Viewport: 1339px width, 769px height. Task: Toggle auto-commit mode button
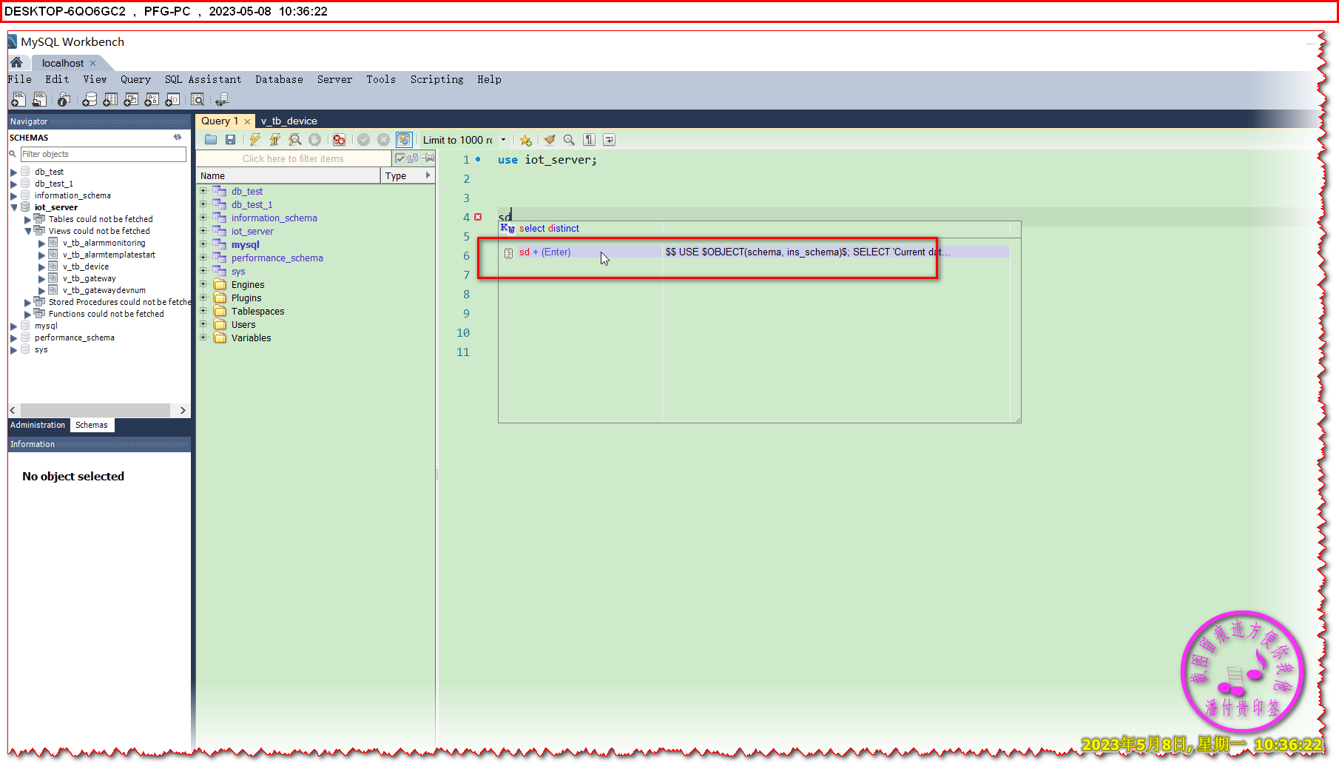404,140
